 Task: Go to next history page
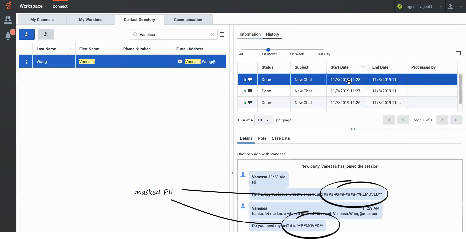(x=442, y=120)
